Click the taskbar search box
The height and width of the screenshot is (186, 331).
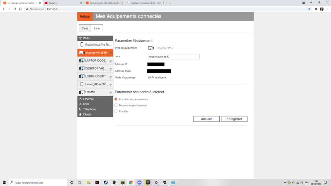pyautogui.click(x=38, y=183)
